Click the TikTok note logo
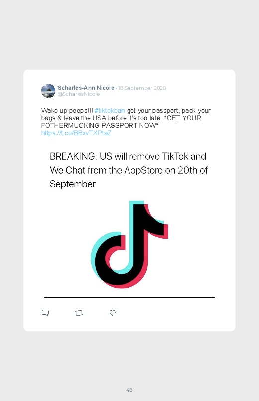The image size is (259, 401). pos(129,244)
